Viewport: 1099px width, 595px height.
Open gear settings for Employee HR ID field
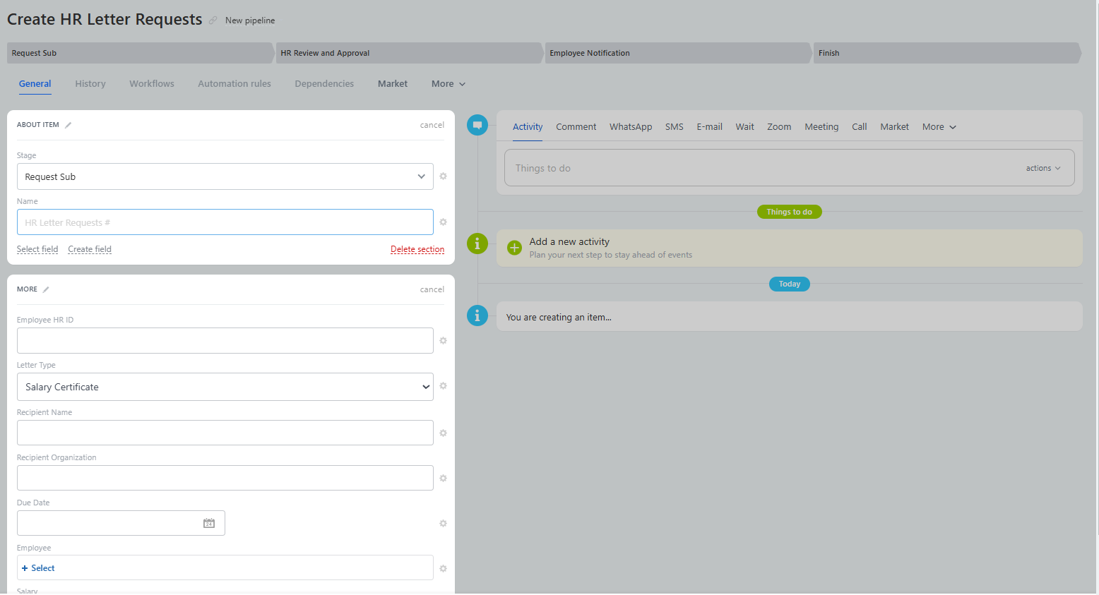click(x=443, y=341)
